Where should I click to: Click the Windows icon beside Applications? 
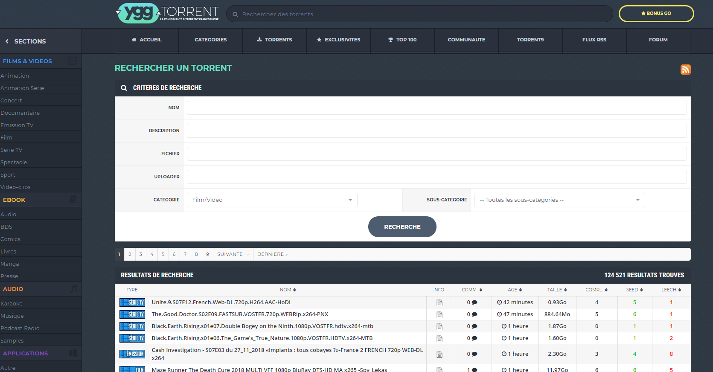coord(73,353)
